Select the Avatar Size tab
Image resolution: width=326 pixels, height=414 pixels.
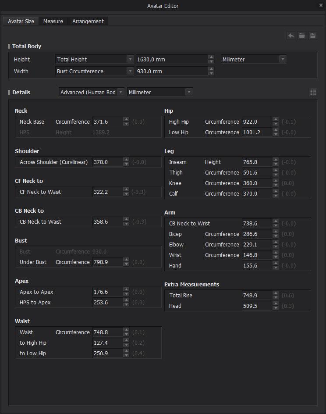(21, 21)
